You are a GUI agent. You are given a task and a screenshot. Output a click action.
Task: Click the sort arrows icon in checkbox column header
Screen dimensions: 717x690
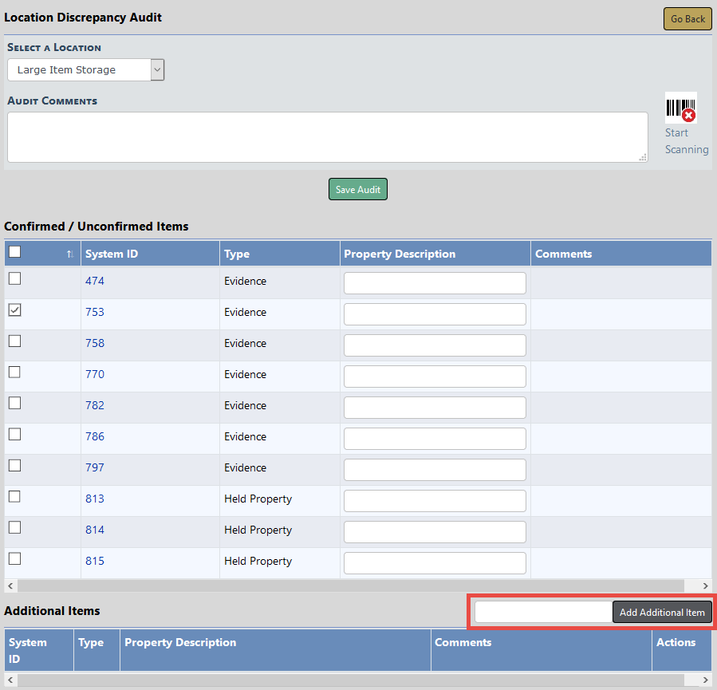[69, 254]
